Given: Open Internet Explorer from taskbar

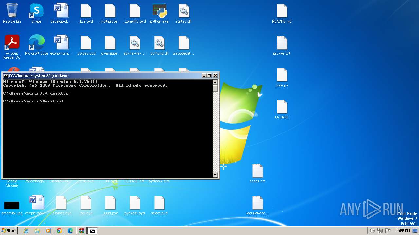Looking at the screenshot, I should 26,231.
